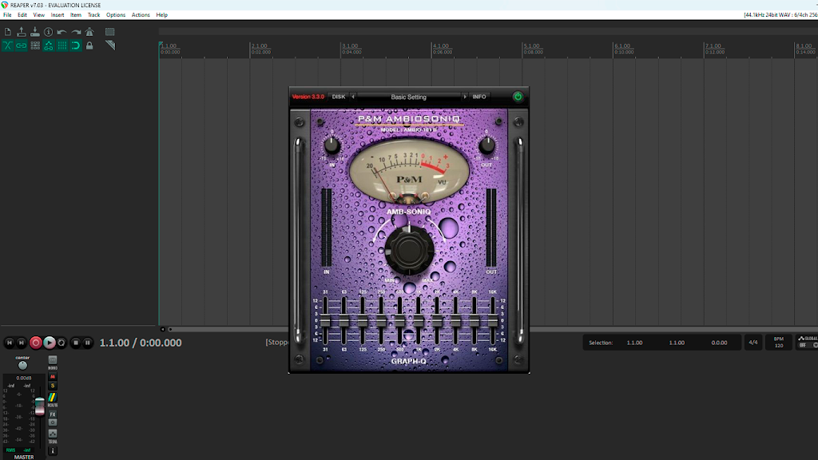Click the Play button in transport
Viewport: 818px width, 460px height.
point(49,343)
